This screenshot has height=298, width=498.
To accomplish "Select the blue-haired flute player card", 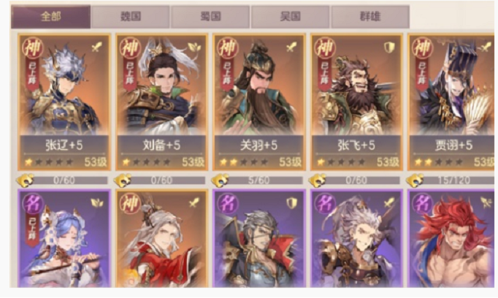I will (64, 238).
